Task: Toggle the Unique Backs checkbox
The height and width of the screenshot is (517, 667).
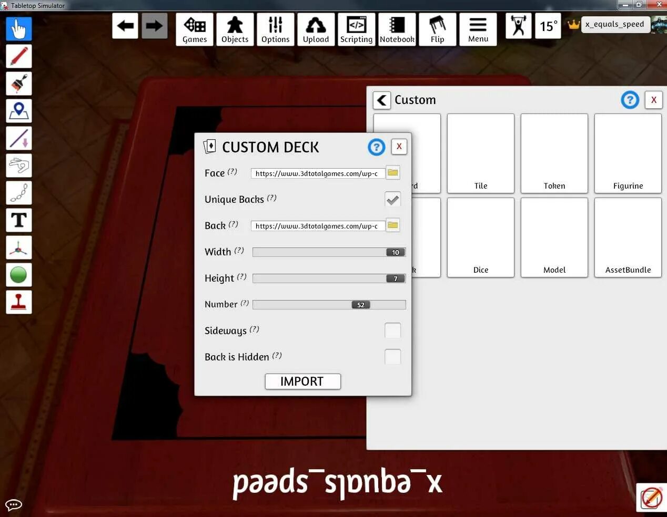Action: (393, 199)
